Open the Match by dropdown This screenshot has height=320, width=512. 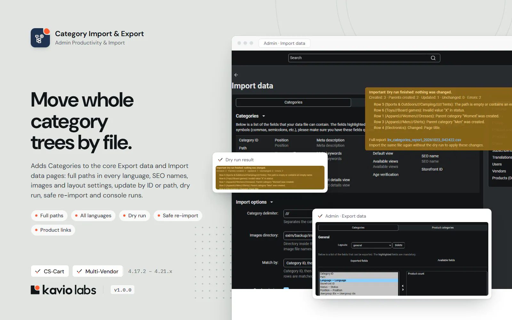298,263
